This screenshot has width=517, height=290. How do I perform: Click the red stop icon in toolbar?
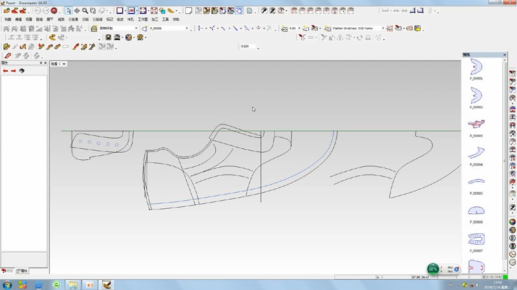[54, 11]
